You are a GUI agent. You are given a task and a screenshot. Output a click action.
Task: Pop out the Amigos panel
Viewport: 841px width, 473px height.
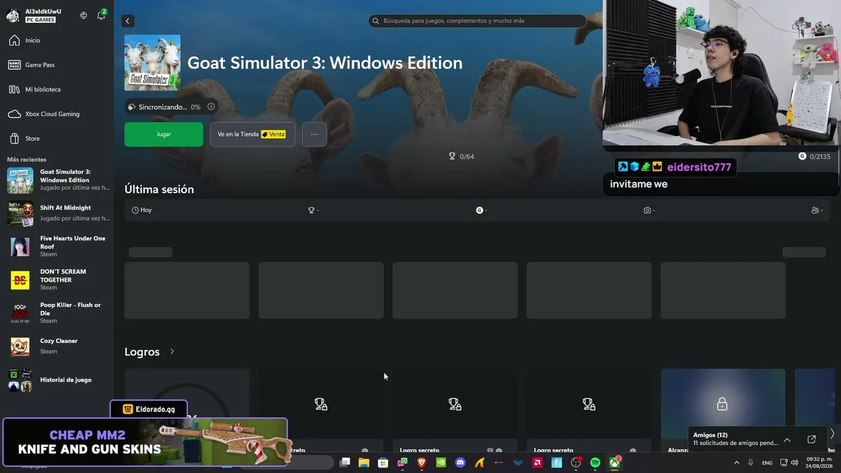click(811, 439)
